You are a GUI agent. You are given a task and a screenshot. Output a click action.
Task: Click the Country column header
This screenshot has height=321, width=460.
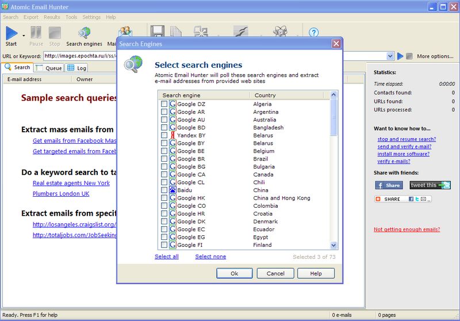click(x=286, y=95)
